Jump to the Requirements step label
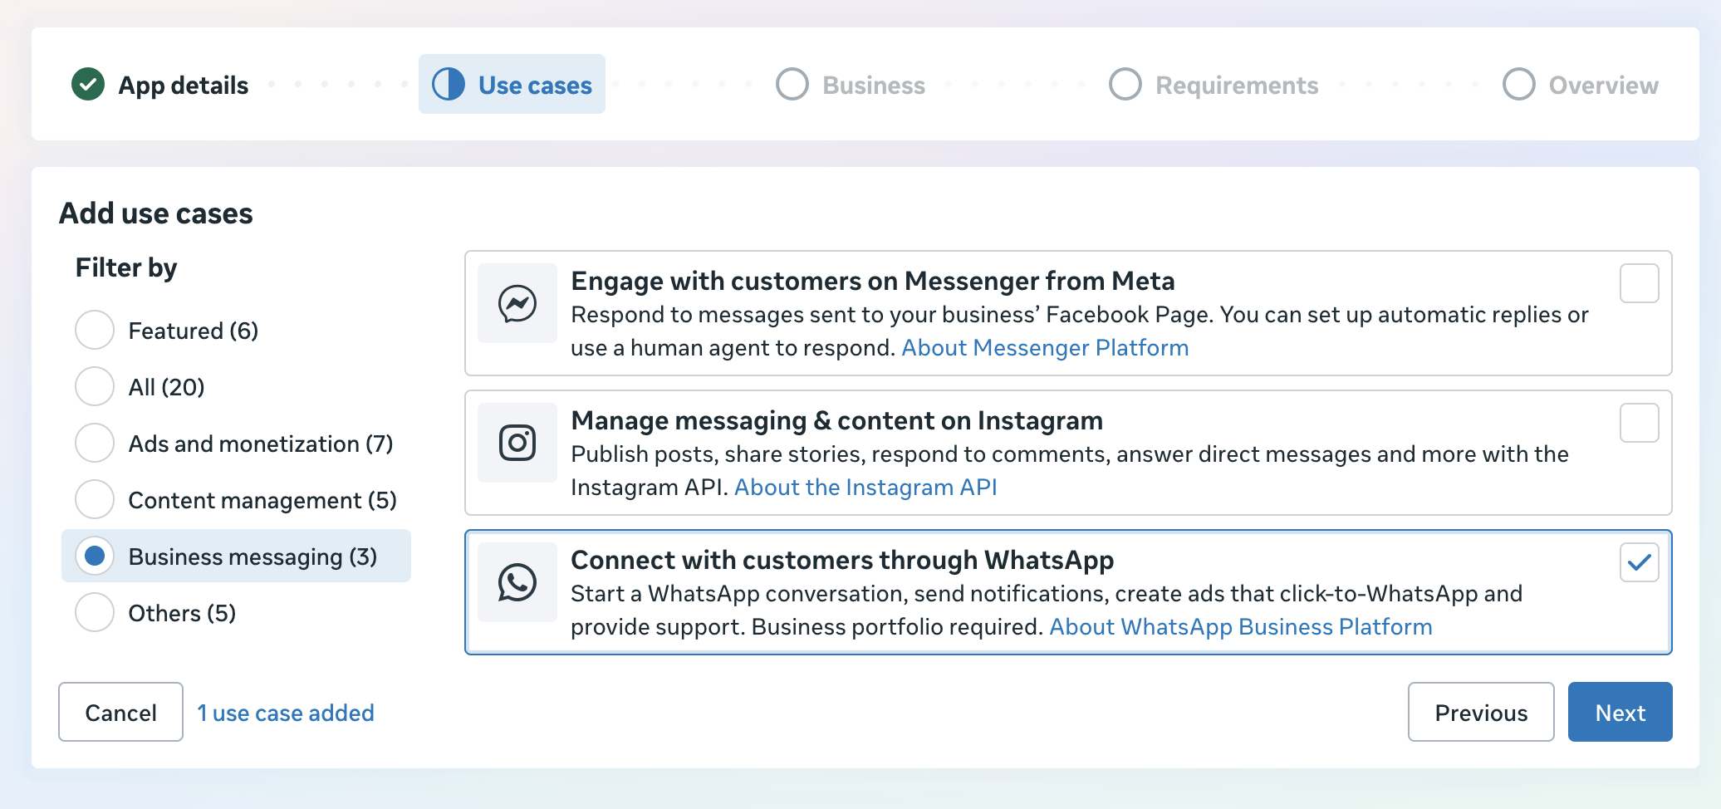The width and height of the screenshot is (1721, 809). point(1237,86)
